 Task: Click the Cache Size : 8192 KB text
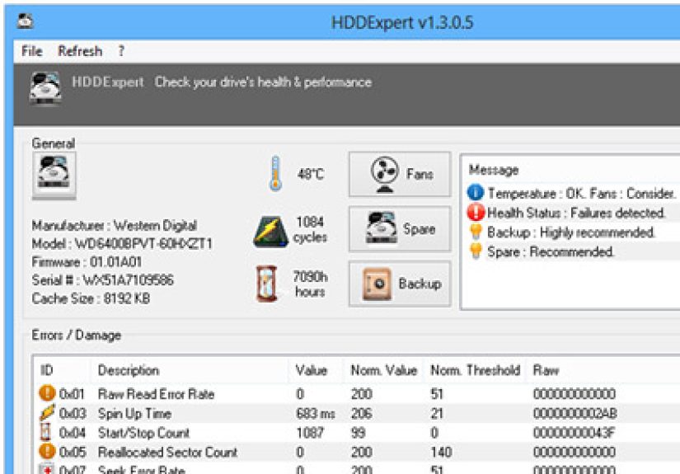91,298
